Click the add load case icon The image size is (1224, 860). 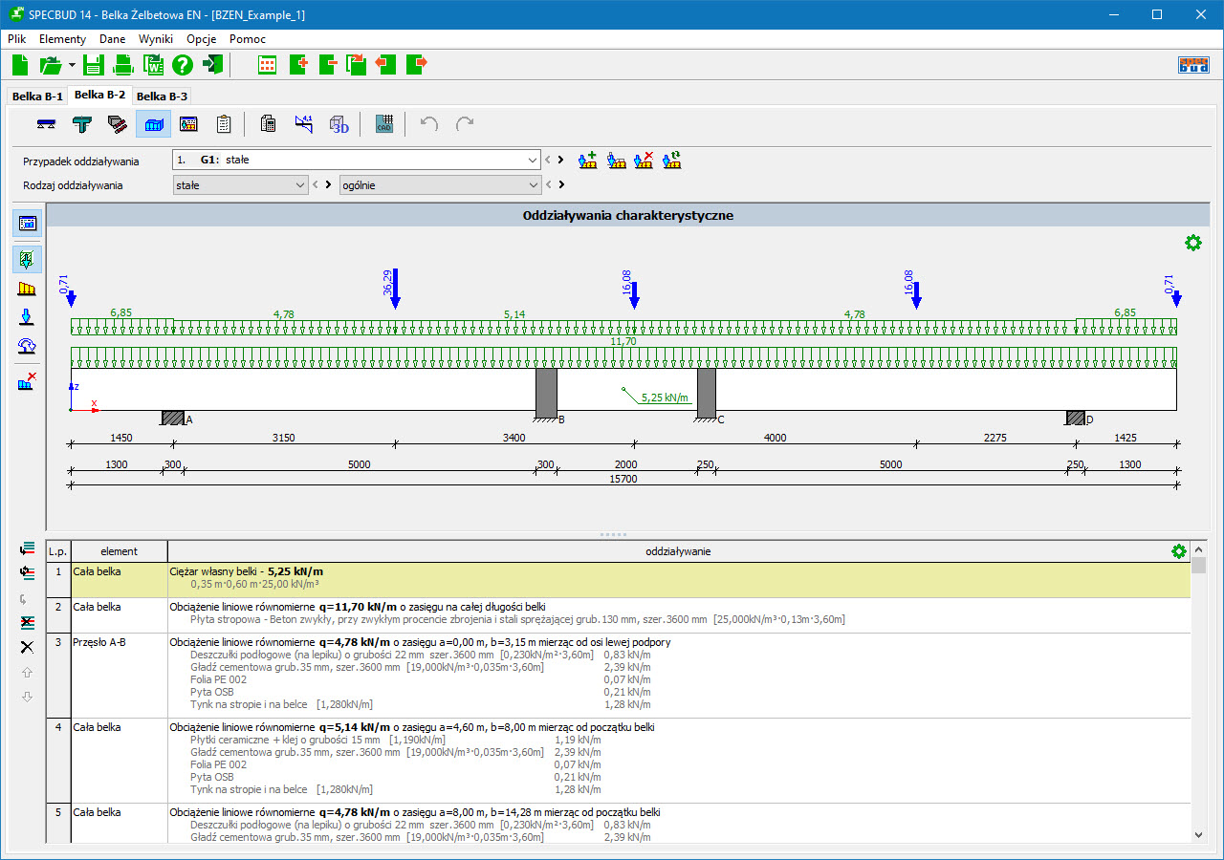tap(588, 161)
